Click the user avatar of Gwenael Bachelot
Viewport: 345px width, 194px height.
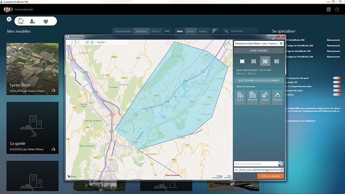(7, 9)
